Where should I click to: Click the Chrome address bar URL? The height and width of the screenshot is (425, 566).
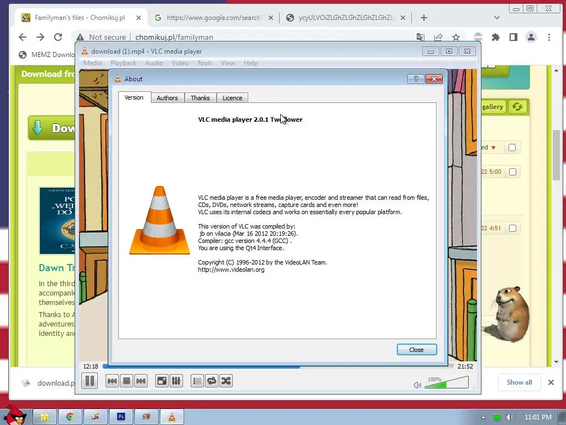(174, 37)
